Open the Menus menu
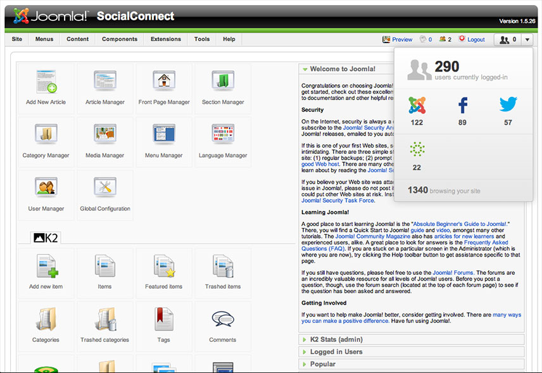The height and width of the screenshot is (373, 542). (44, 39)
